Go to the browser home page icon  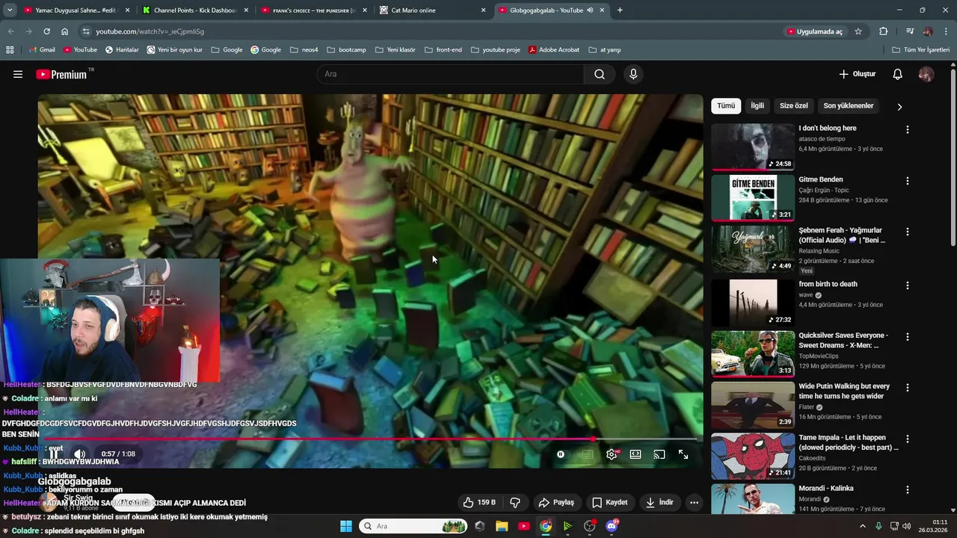[64, 31]
